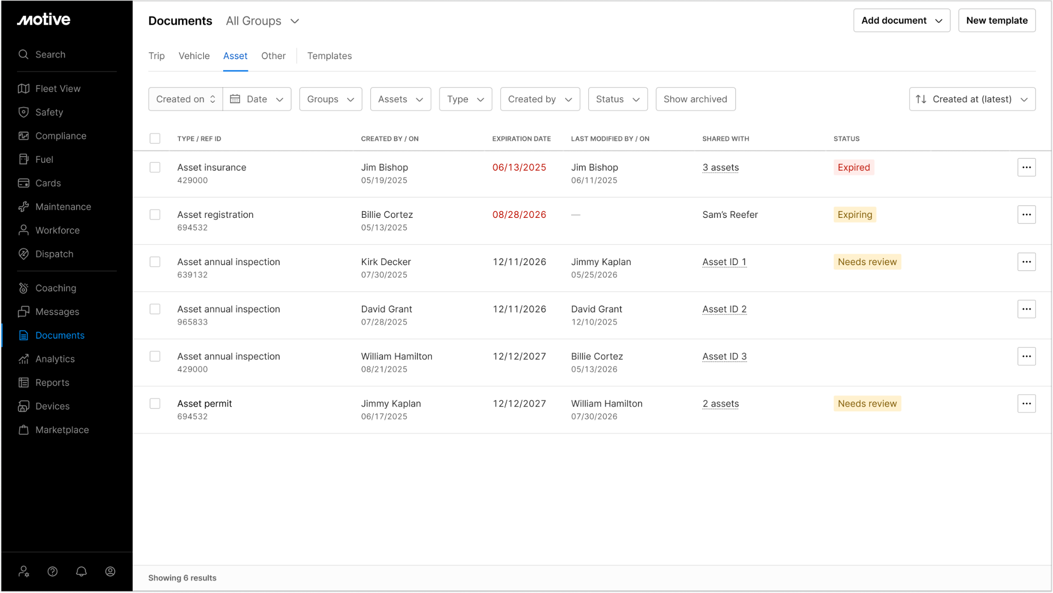Open more options for Asset insurance row
The width and height of the screenshot is (1053, 593).
click(x=1026, y=168)
